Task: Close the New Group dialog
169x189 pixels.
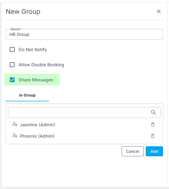Action: tap(159, 11)
